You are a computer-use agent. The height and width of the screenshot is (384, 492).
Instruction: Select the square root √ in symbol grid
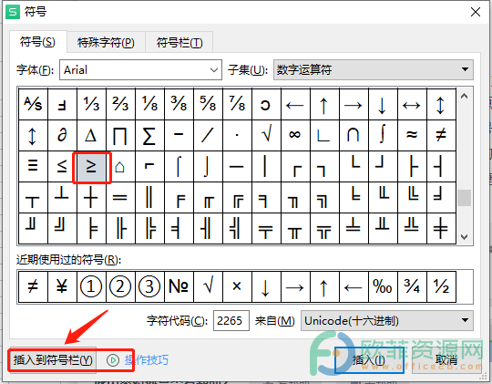coord(266,135)
